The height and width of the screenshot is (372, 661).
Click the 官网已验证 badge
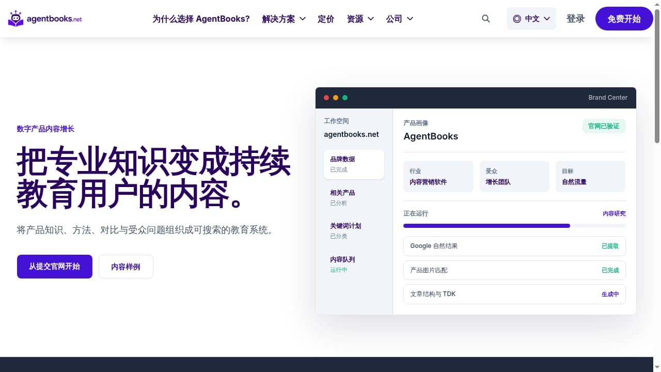(x=604, y=126)
